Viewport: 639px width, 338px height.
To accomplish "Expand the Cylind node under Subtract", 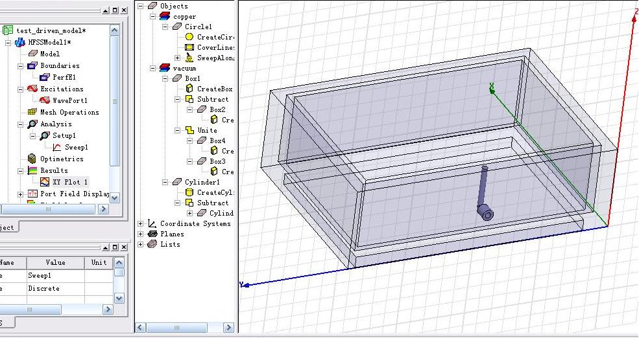I will (190, 213).
